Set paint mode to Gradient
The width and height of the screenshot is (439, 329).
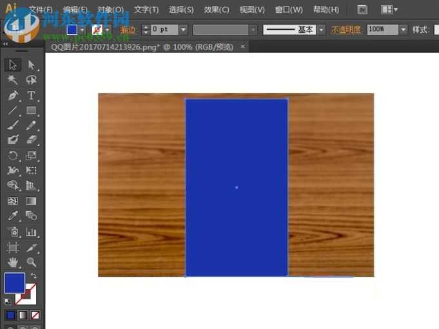pyautogui.click(x=23, y=315)
